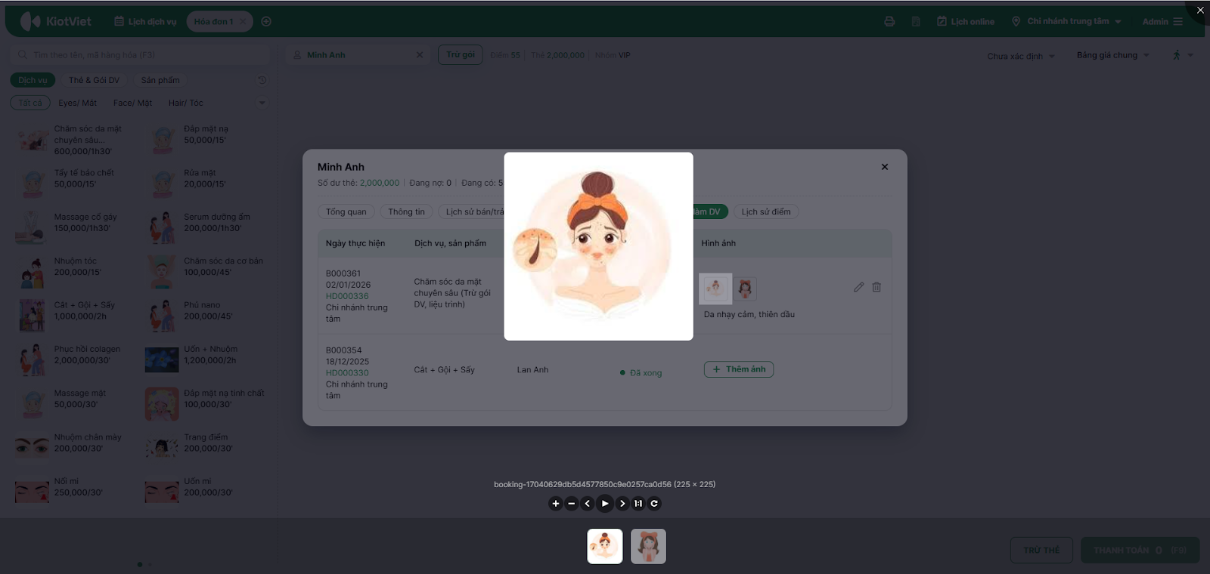Clear the selected customer Minh Anh
Image resolution: width=1210 pixels, height=574 pixels.
pos(420,55)
